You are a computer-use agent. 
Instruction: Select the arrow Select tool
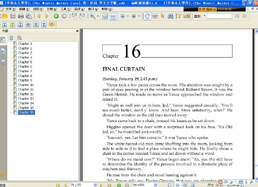pos(163,16)
